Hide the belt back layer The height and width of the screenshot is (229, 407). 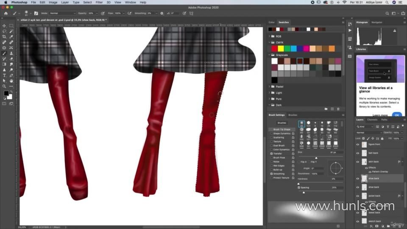pyautogui.click(x=357, y=153)
